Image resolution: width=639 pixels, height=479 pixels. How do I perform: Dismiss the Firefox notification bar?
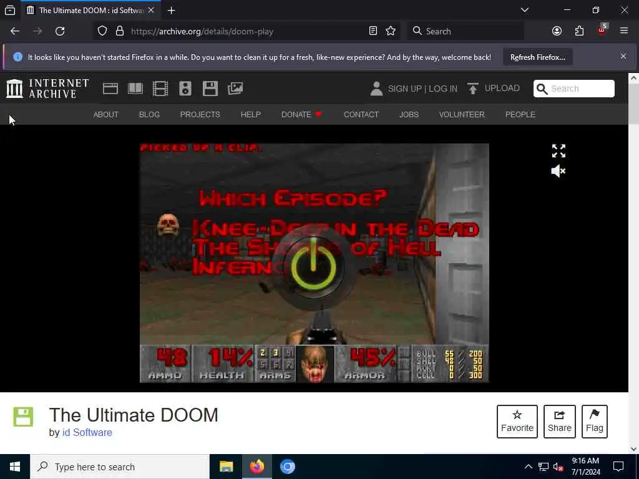click(x=623, y=56)
